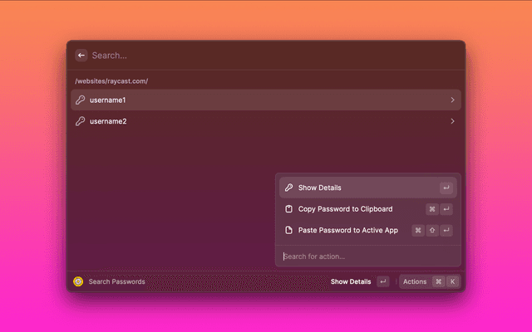Click the document icon for Paste Password

[x=288, y=230]
